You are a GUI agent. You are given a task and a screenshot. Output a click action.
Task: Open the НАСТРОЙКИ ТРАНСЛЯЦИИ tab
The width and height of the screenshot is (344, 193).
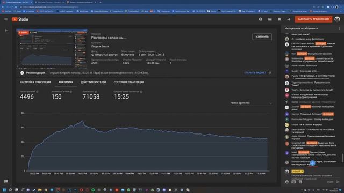35,82
